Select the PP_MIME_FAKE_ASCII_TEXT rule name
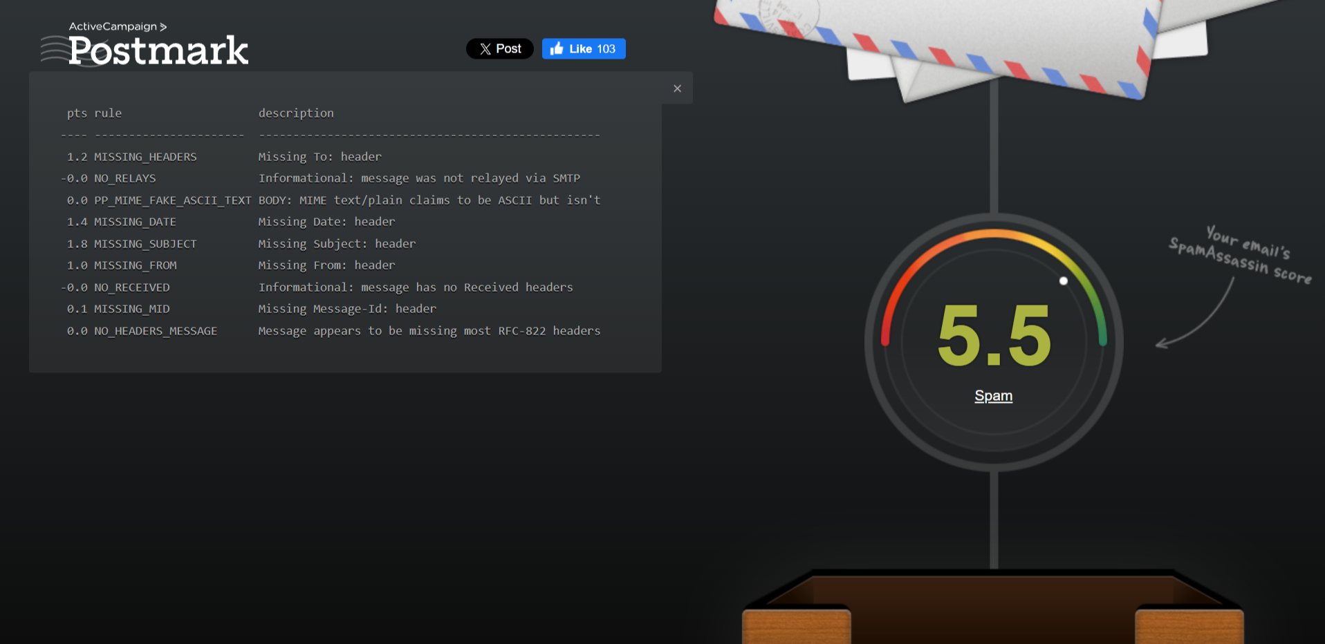 tap(172, 200)
